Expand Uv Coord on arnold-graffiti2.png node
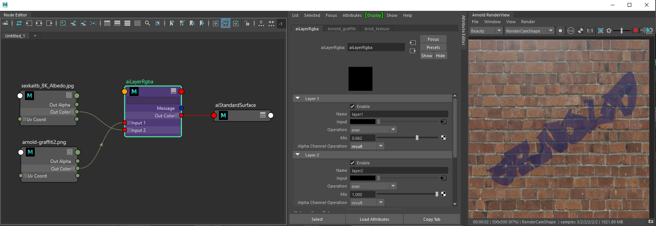656x226 pixels. 25,176
